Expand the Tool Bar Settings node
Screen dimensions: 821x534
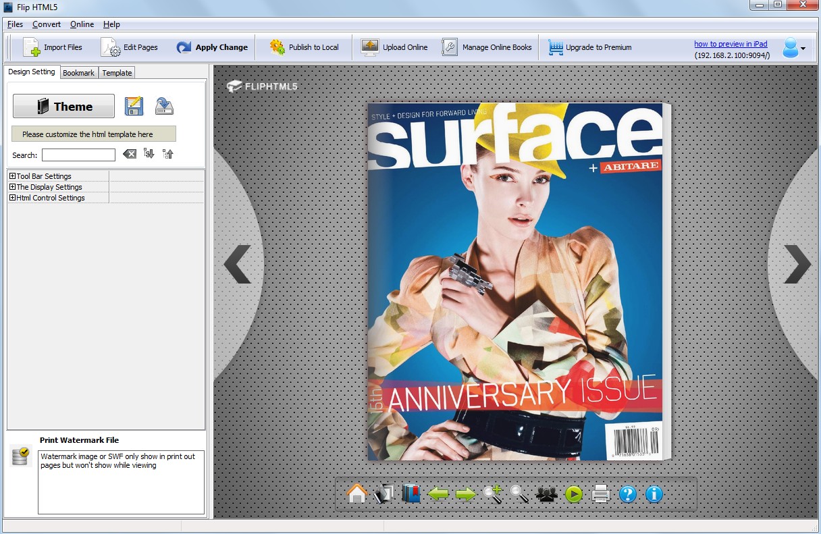12,176
